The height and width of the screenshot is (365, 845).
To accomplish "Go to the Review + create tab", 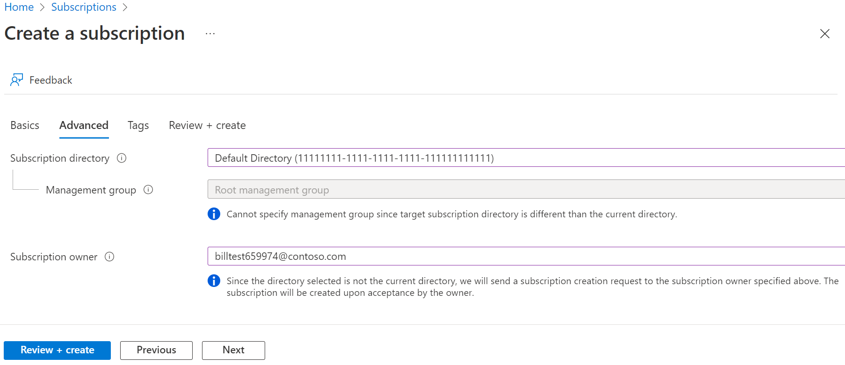I will pos(207,125).
